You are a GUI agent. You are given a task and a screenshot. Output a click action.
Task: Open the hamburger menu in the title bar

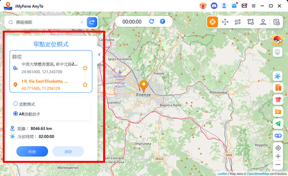pyautogui.click(x=253, y=6)
